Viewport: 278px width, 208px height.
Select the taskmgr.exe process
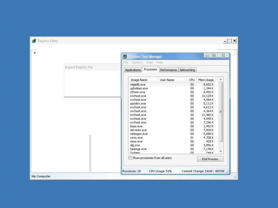pyautogui.click(x=172, y=149)
